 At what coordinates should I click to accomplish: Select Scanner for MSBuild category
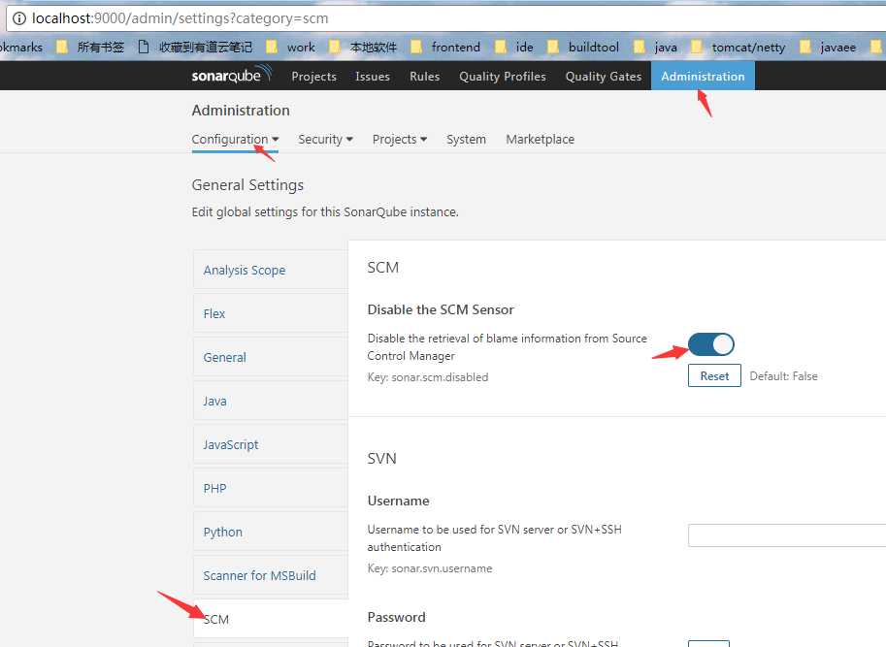[270, 575]
